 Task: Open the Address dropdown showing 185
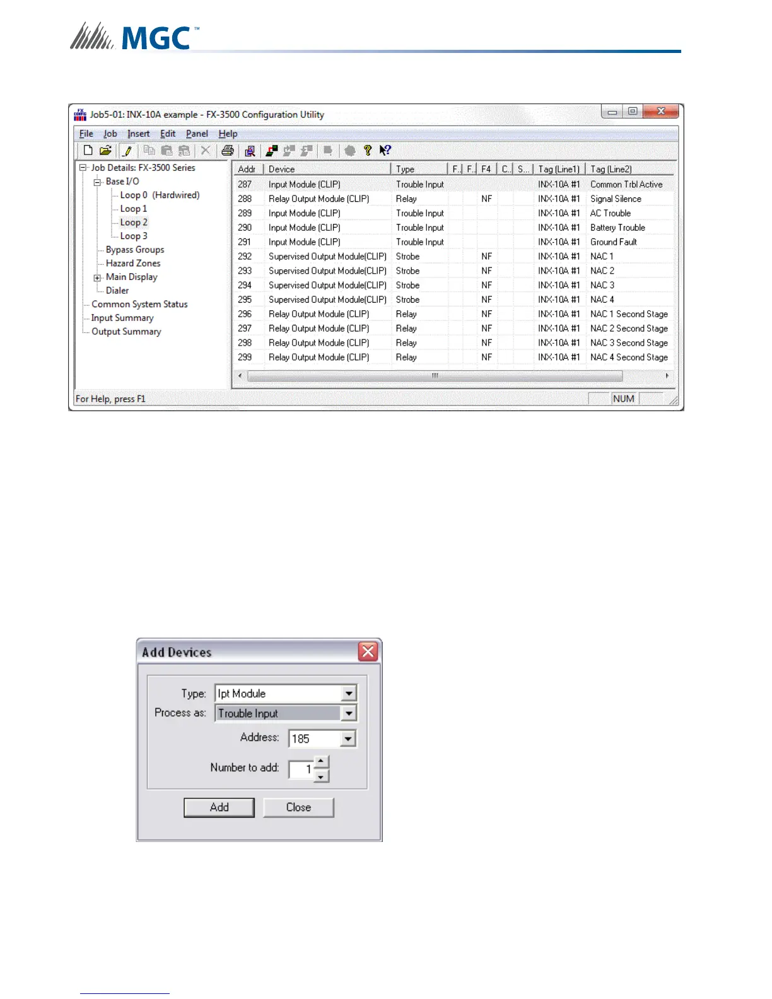point(348,739)
